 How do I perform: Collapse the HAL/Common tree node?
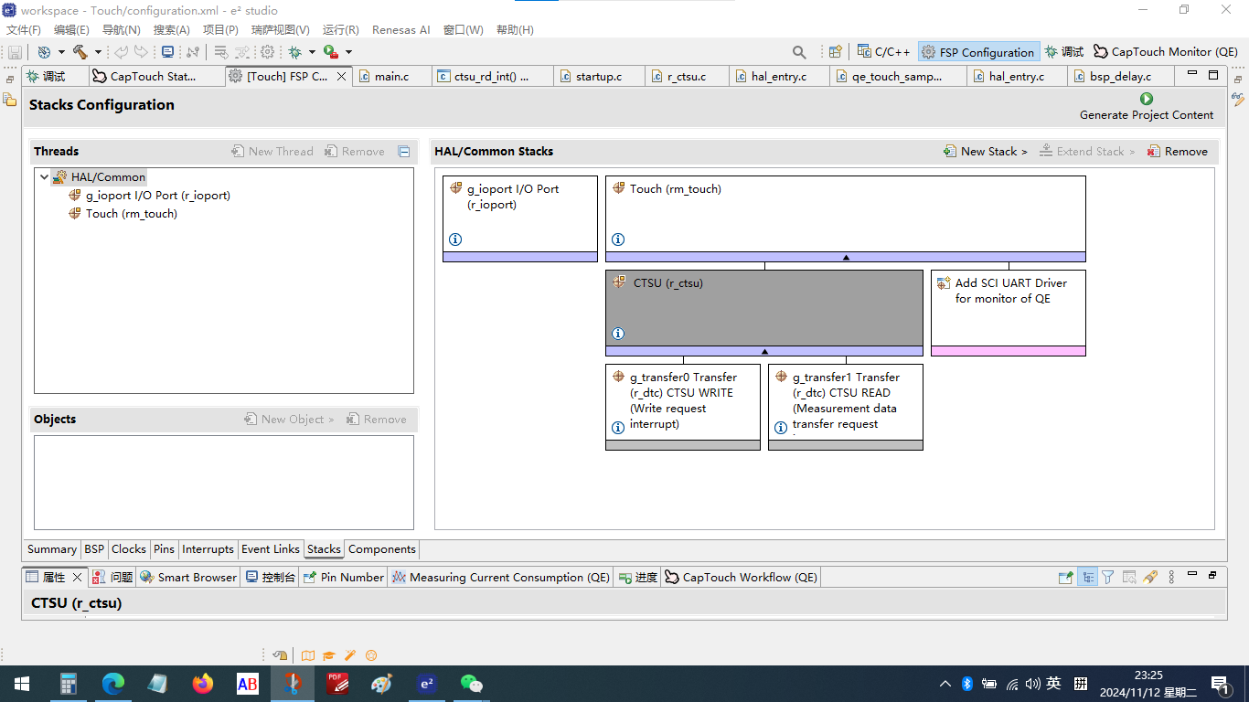click(44, 177)
